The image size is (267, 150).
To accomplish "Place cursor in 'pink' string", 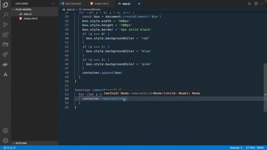I will click(x=146, y=64).
